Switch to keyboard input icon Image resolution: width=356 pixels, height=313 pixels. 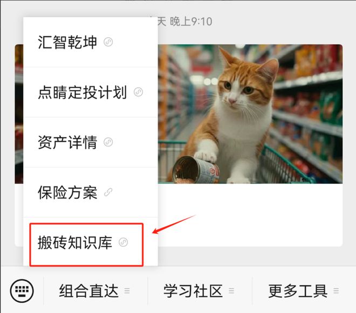(x=22, y=291)
